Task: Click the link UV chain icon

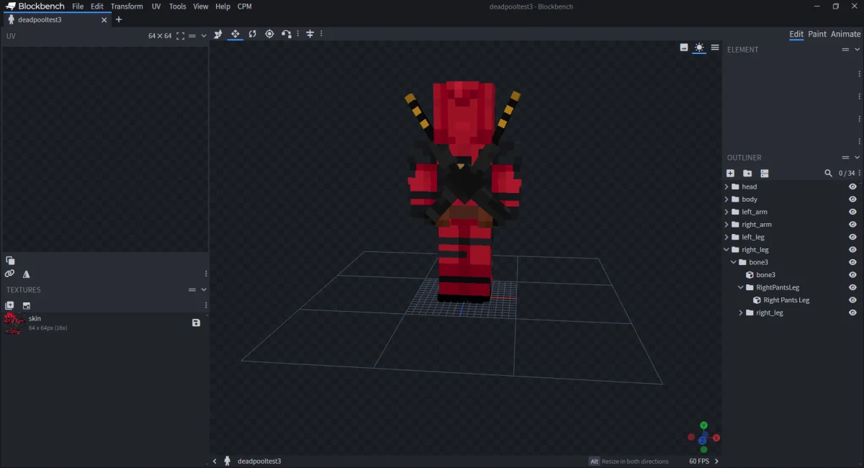Action: [x=9, y=274]
